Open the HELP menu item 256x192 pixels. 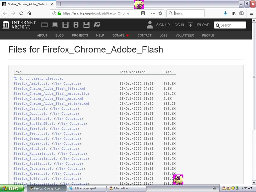(x=100, y=35)
